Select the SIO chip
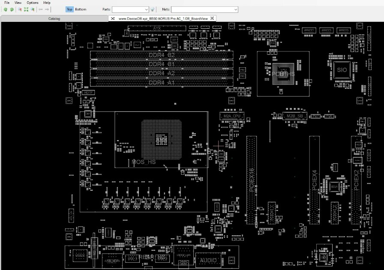The image size is (384, 270). (x=342, y=70)
